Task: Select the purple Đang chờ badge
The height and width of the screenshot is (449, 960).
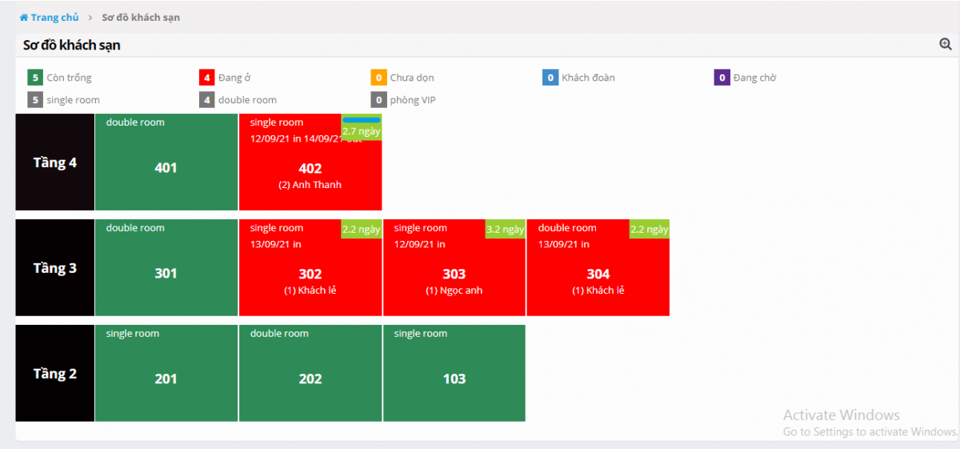Action: (x=722, y=78)
